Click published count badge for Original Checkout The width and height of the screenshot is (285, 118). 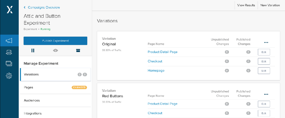click(248, 61)
